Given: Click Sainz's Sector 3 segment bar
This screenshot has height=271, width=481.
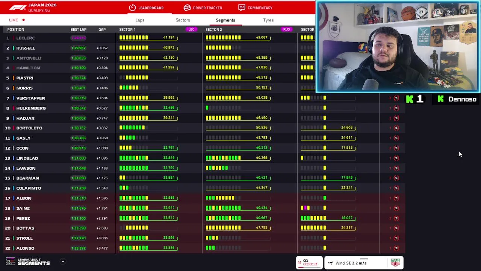Looking at the screenshot, I should coord(313,208).
